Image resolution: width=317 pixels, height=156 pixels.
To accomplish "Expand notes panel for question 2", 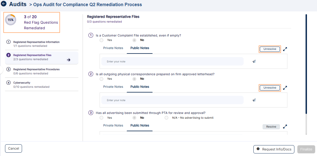I will coord(285,88).
